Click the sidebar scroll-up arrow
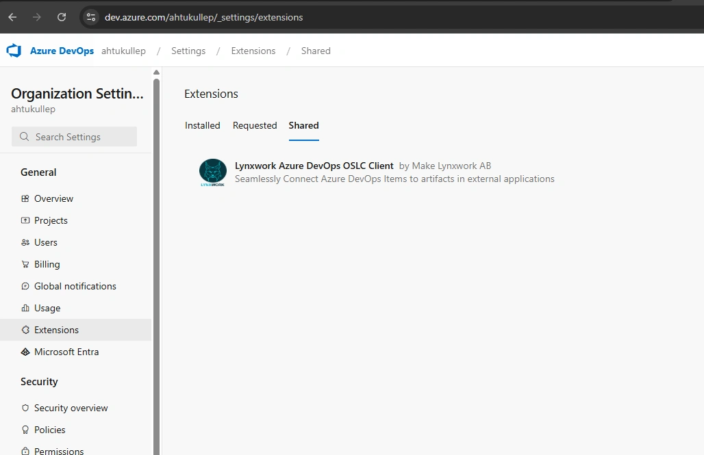 156,73
